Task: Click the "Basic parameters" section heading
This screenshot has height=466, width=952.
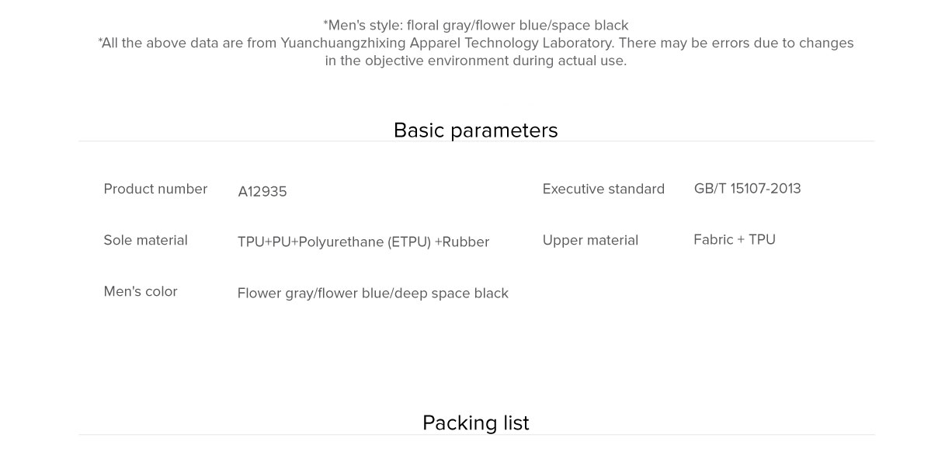Action: (x=475, y=130)
